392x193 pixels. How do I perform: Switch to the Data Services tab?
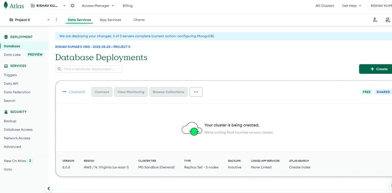click(x=79, y=20)
